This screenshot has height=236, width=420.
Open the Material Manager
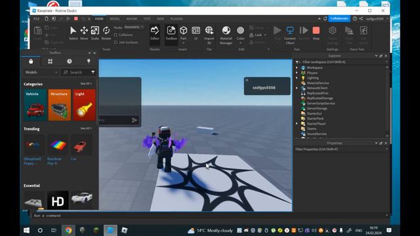226,34
